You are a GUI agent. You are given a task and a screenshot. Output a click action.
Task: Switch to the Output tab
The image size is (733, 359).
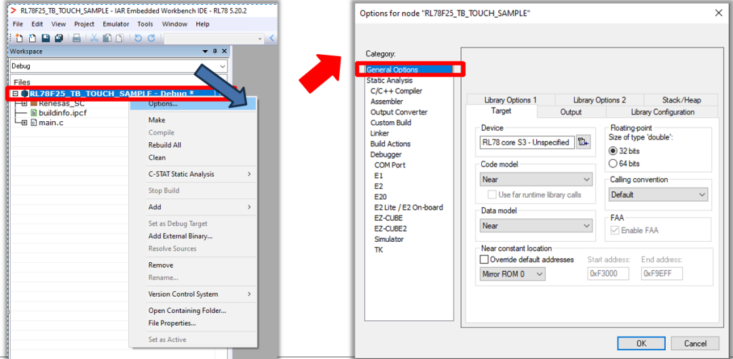[x=571, y=112]
